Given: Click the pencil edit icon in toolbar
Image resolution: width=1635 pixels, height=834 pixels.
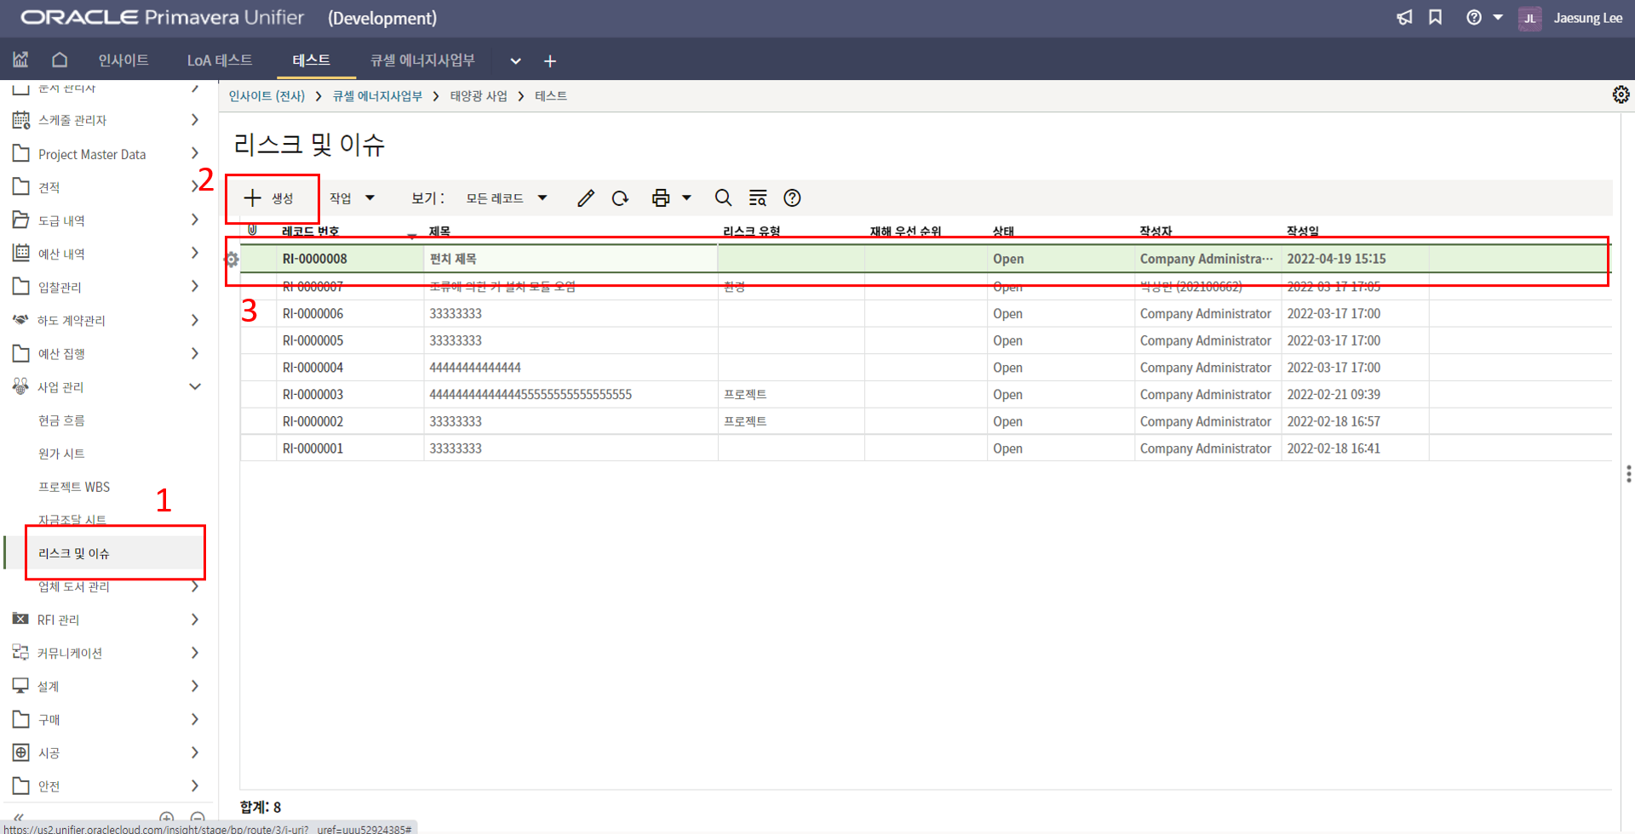Looking at the screenshot, I should pyautogui.click(x=585, y=198).
